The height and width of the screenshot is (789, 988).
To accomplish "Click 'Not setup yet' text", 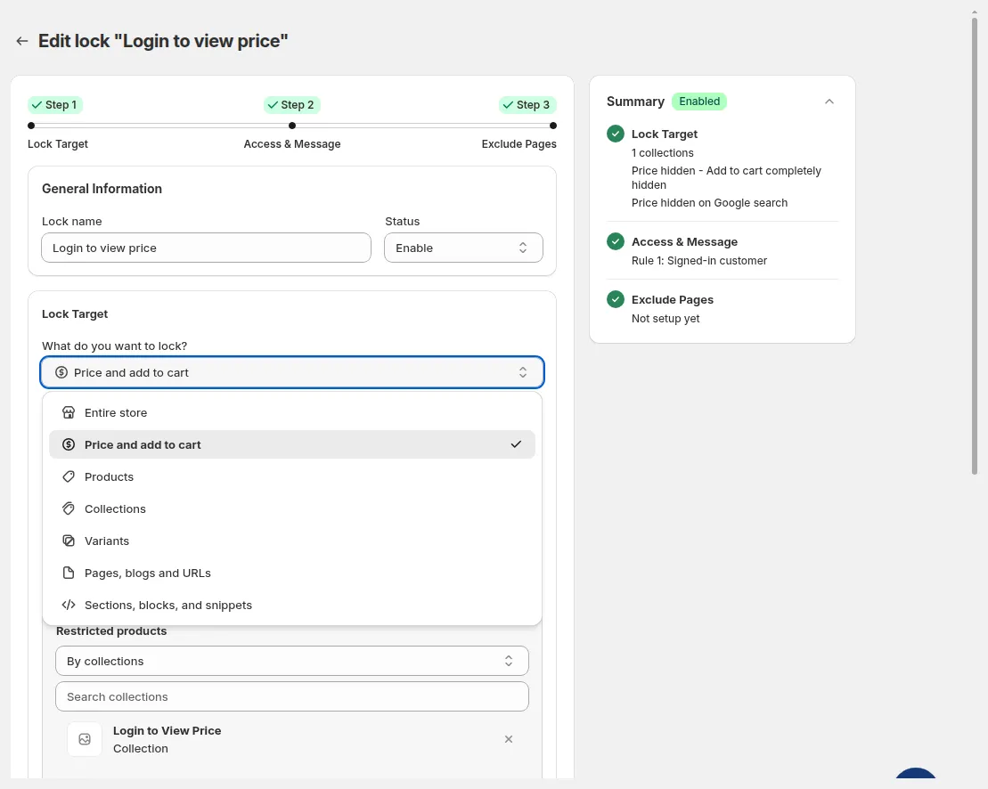I will pyautogui.click(x=666, y=319).
